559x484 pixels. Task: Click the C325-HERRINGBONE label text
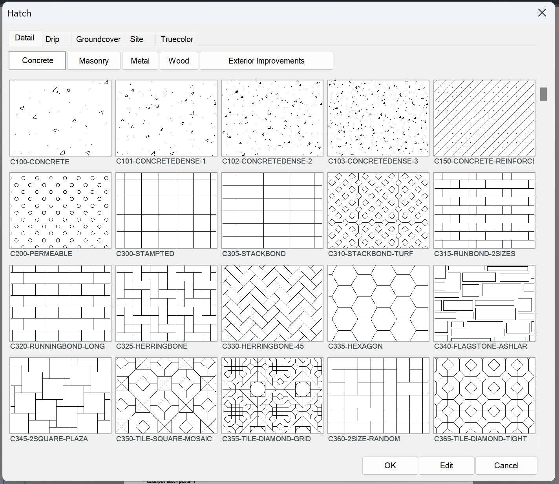tap(152, 346)
